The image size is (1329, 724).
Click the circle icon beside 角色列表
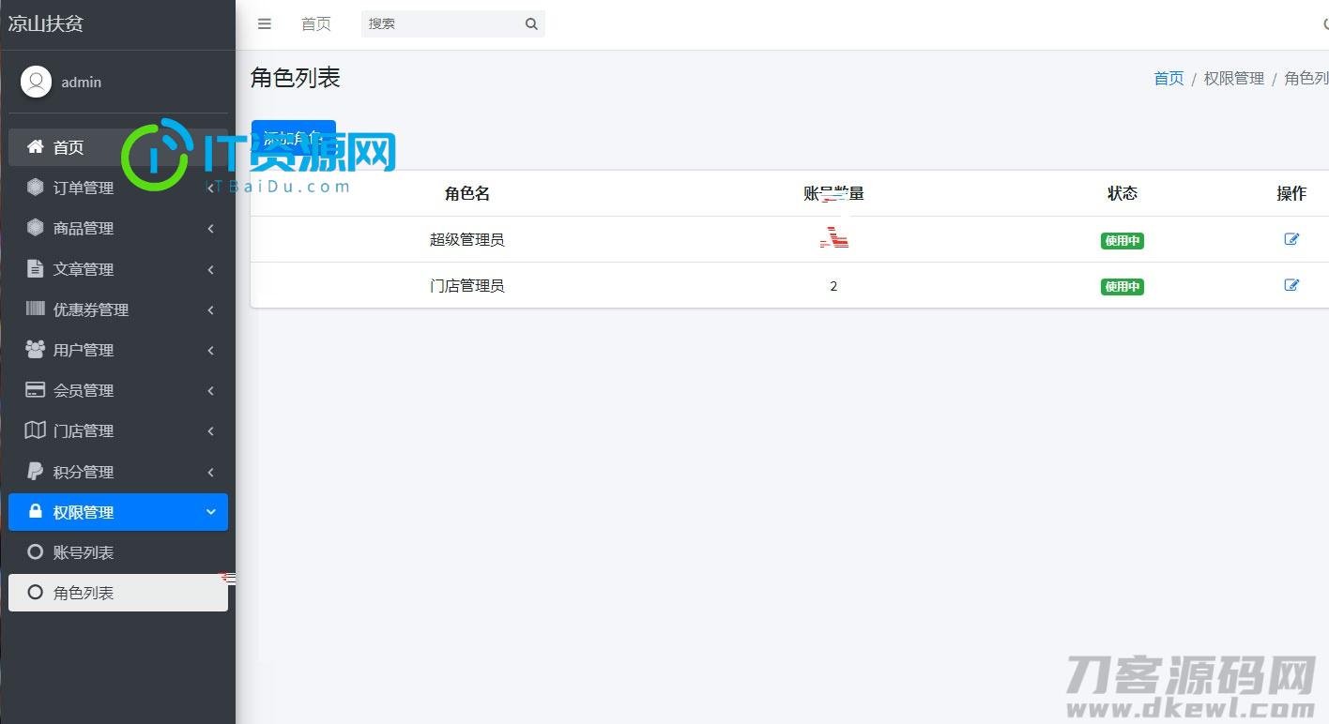(36, 592)
